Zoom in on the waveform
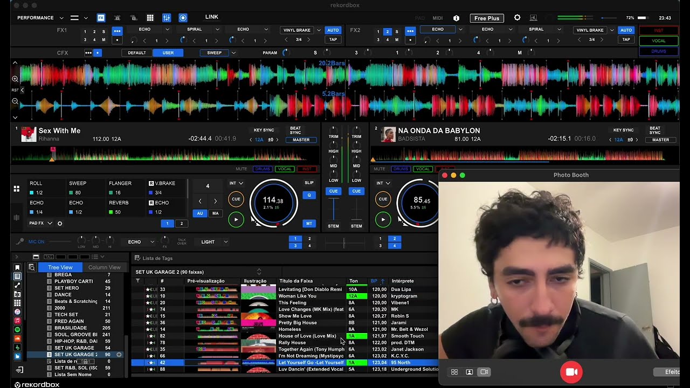Screen dimensions: 690x388 click(x=15, y=79)
